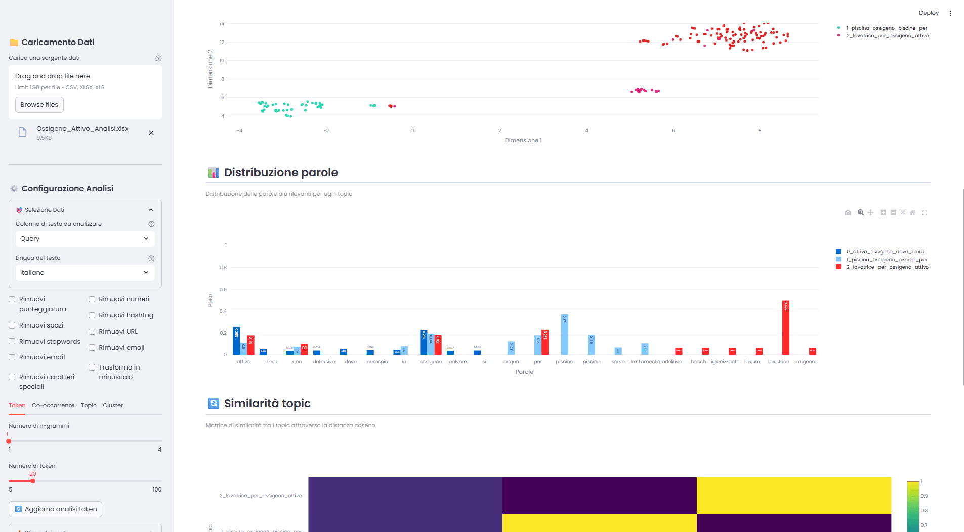Enable Rimuovi email checkbox
Image resolution: width=964 pixels, height=532 pixels.
point(12,357)
